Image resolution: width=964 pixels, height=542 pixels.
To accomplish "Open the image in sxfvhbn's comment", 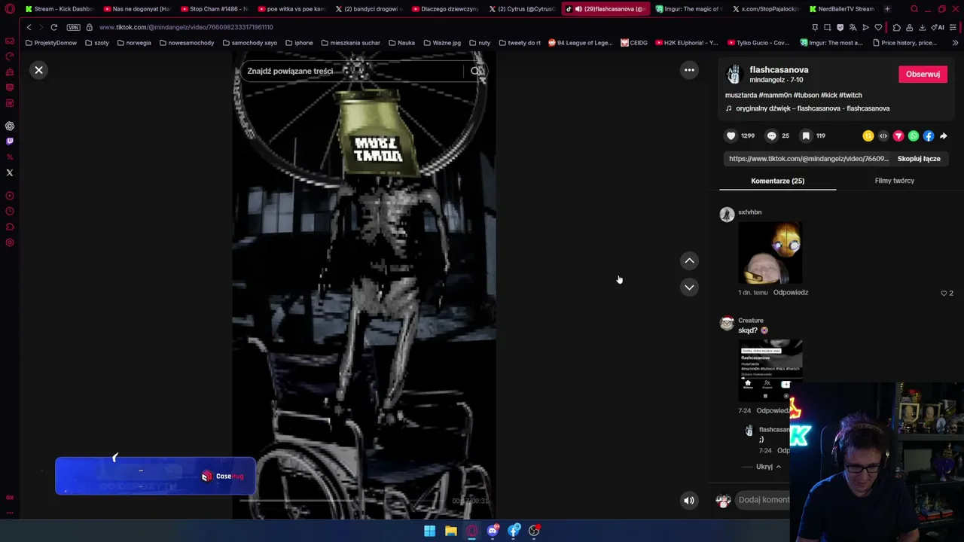I will click(770, 252).
